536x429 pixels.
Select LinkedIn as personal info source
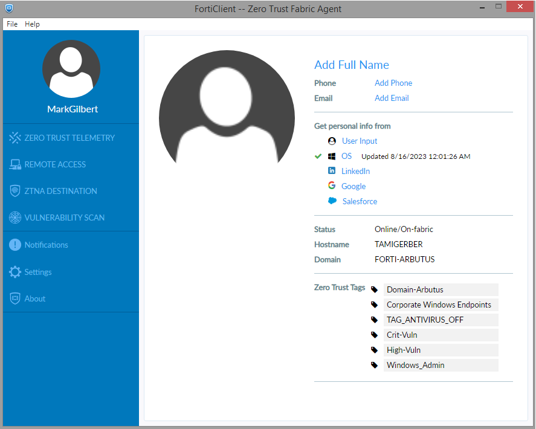pyautogui.click(x=355, y=171)
